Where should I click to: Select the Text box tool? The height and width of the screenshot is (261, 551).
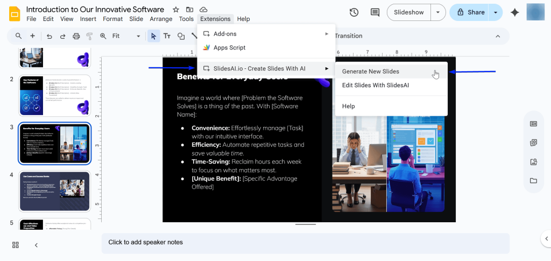point(167,36)
